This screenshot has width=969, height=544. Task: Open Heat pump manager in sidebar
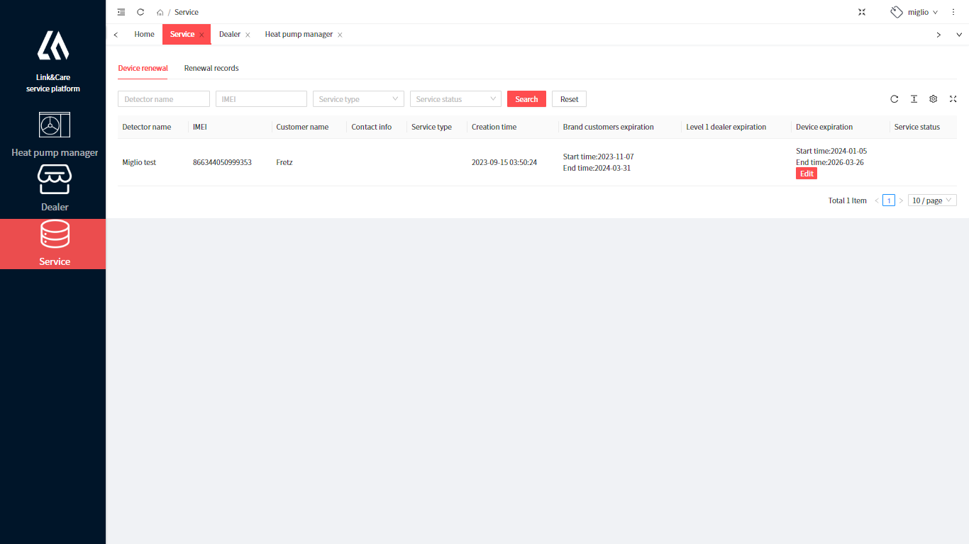[x=55, y=135]
